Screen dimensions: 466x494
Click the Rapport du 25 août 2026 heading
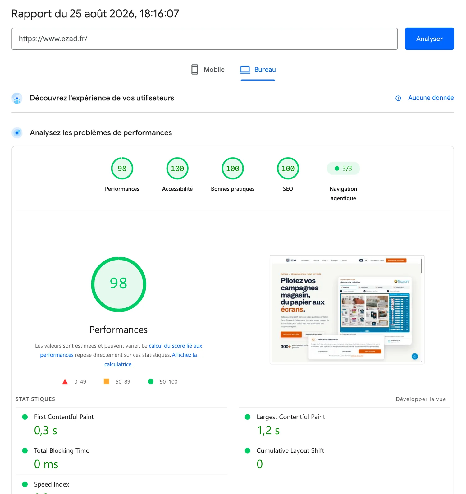pos(95,14)
